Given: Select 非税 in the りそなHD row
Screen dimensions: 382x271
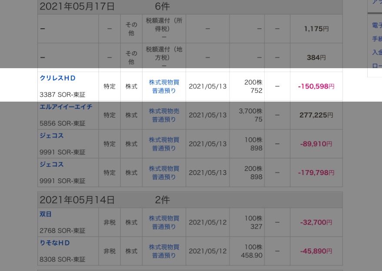Looking at the screenshot, I should tap(110, 251).
